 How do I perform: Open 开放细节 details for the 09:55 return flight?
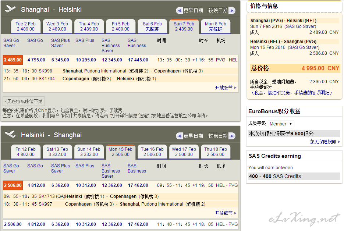(x=226, y=213)
